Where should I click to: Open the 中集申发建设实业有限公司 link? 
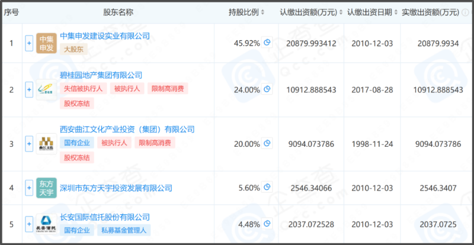coord(105,36)
